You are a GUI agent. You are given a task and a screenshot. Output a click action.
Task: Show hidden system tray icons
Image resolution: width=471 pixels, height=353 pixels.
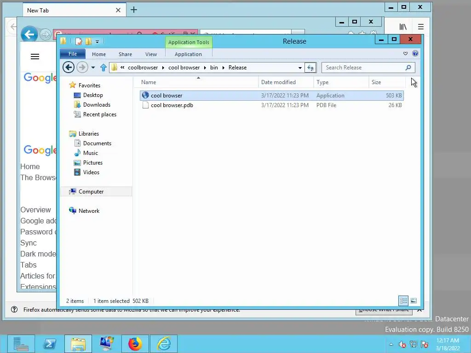point(391,344)
